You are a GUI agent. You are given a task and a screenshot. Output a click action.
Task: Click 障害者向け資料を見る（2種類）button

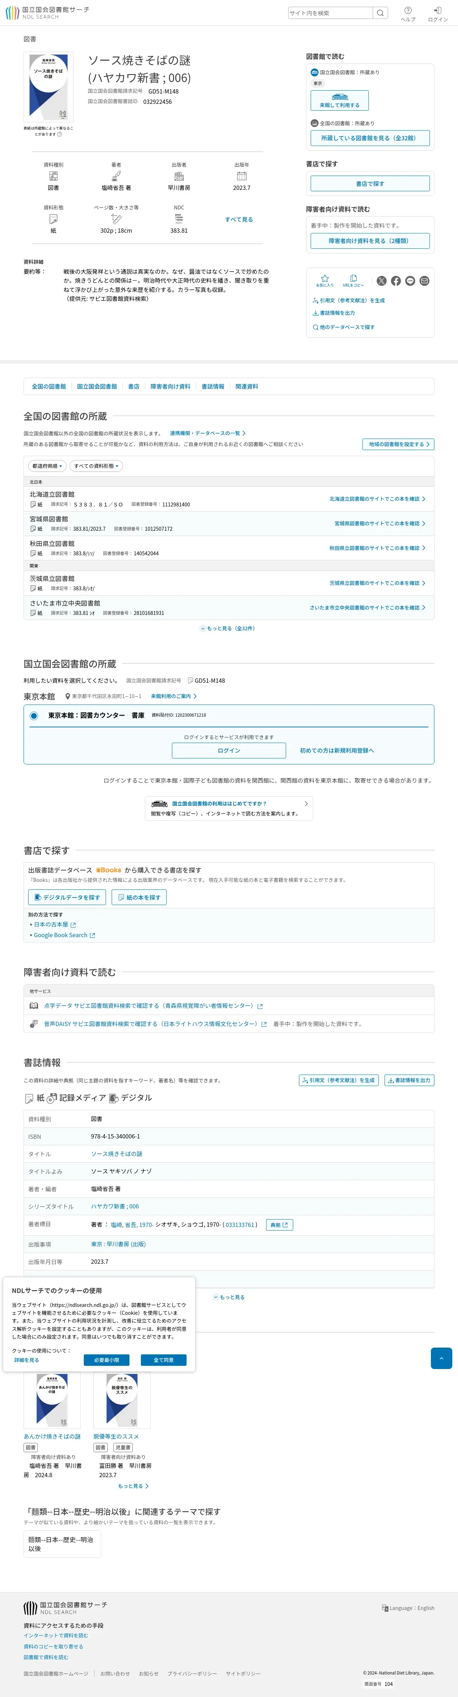[x=370, y=241]
